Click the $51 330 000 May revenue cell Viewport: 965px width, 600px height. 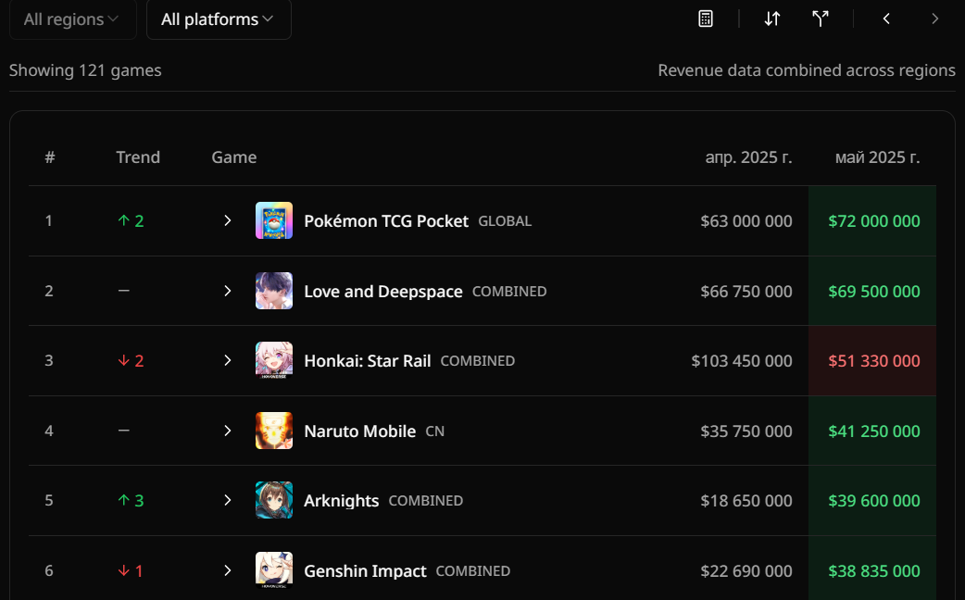[874, 360]
